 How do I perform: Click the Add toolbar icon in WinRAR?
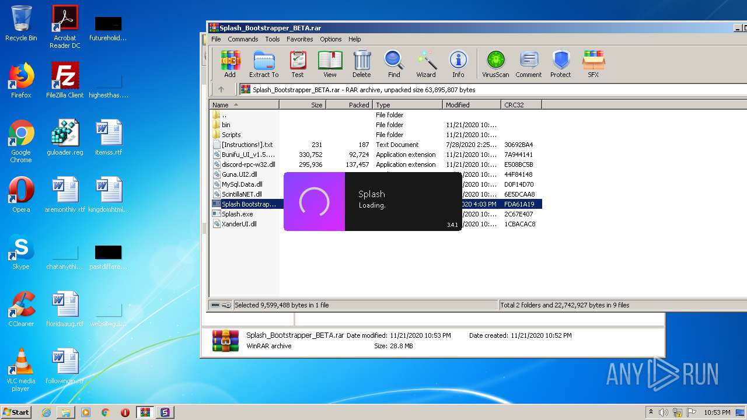tap(230, 64)
